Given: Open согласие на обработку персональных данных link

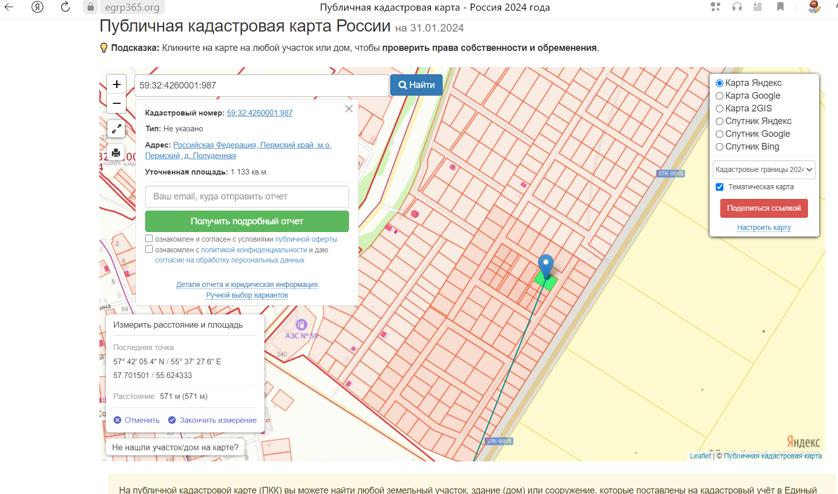Looking at the screenshot, I should tap(230, 260).
